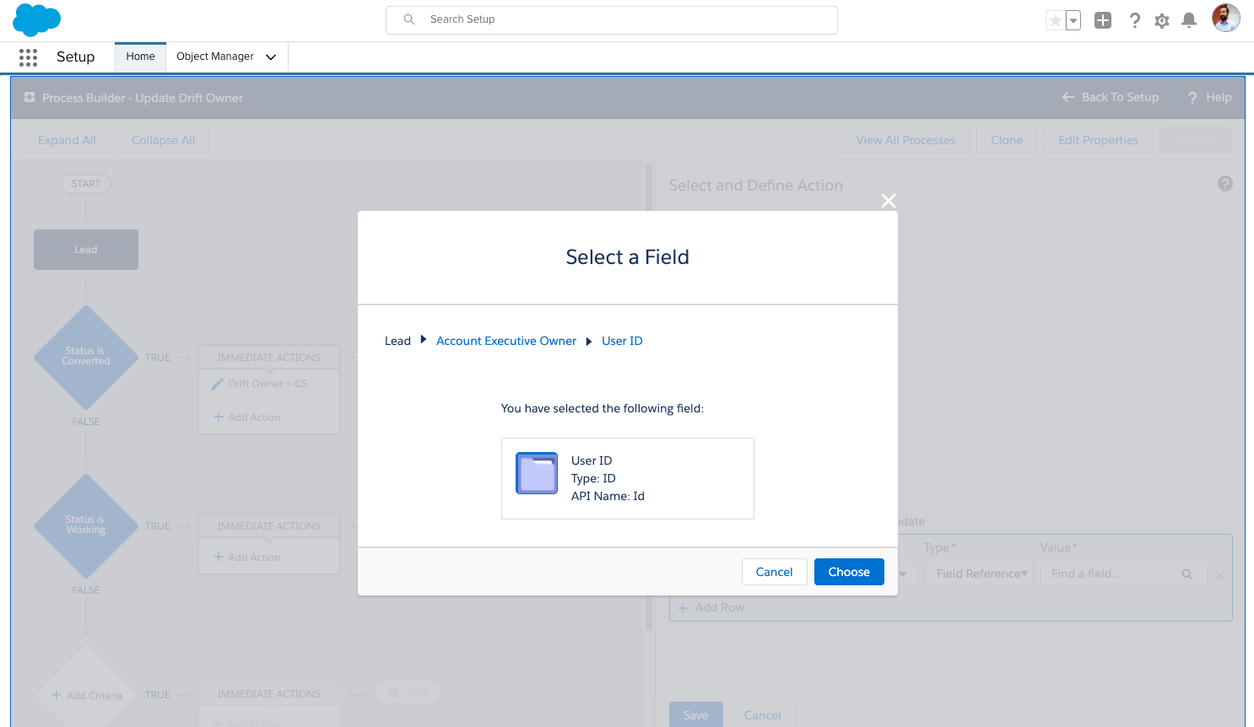Select the Status is Converted criteria diamond
The image size is (1254, 727).
click(x=86, y=357)
